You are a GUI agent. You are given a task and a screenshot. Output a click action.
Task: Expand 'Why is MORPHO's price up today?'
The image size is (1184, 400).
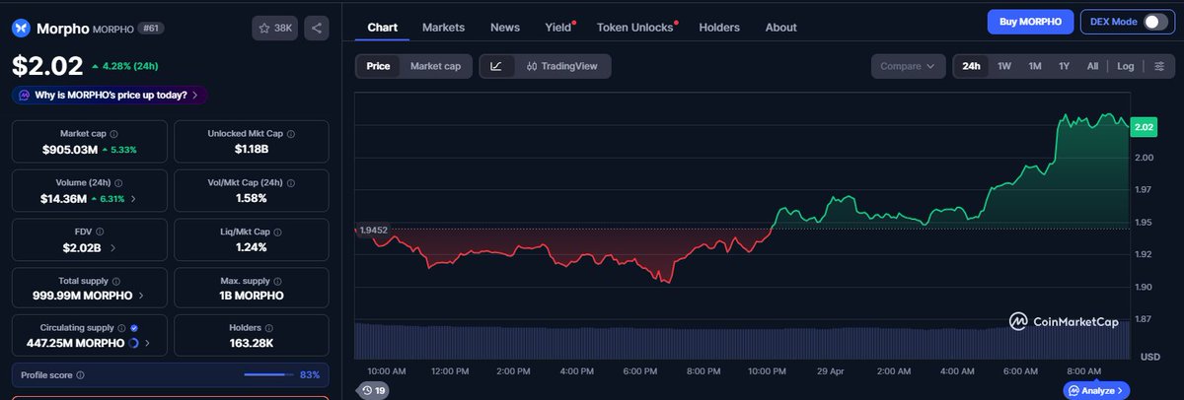110,95
